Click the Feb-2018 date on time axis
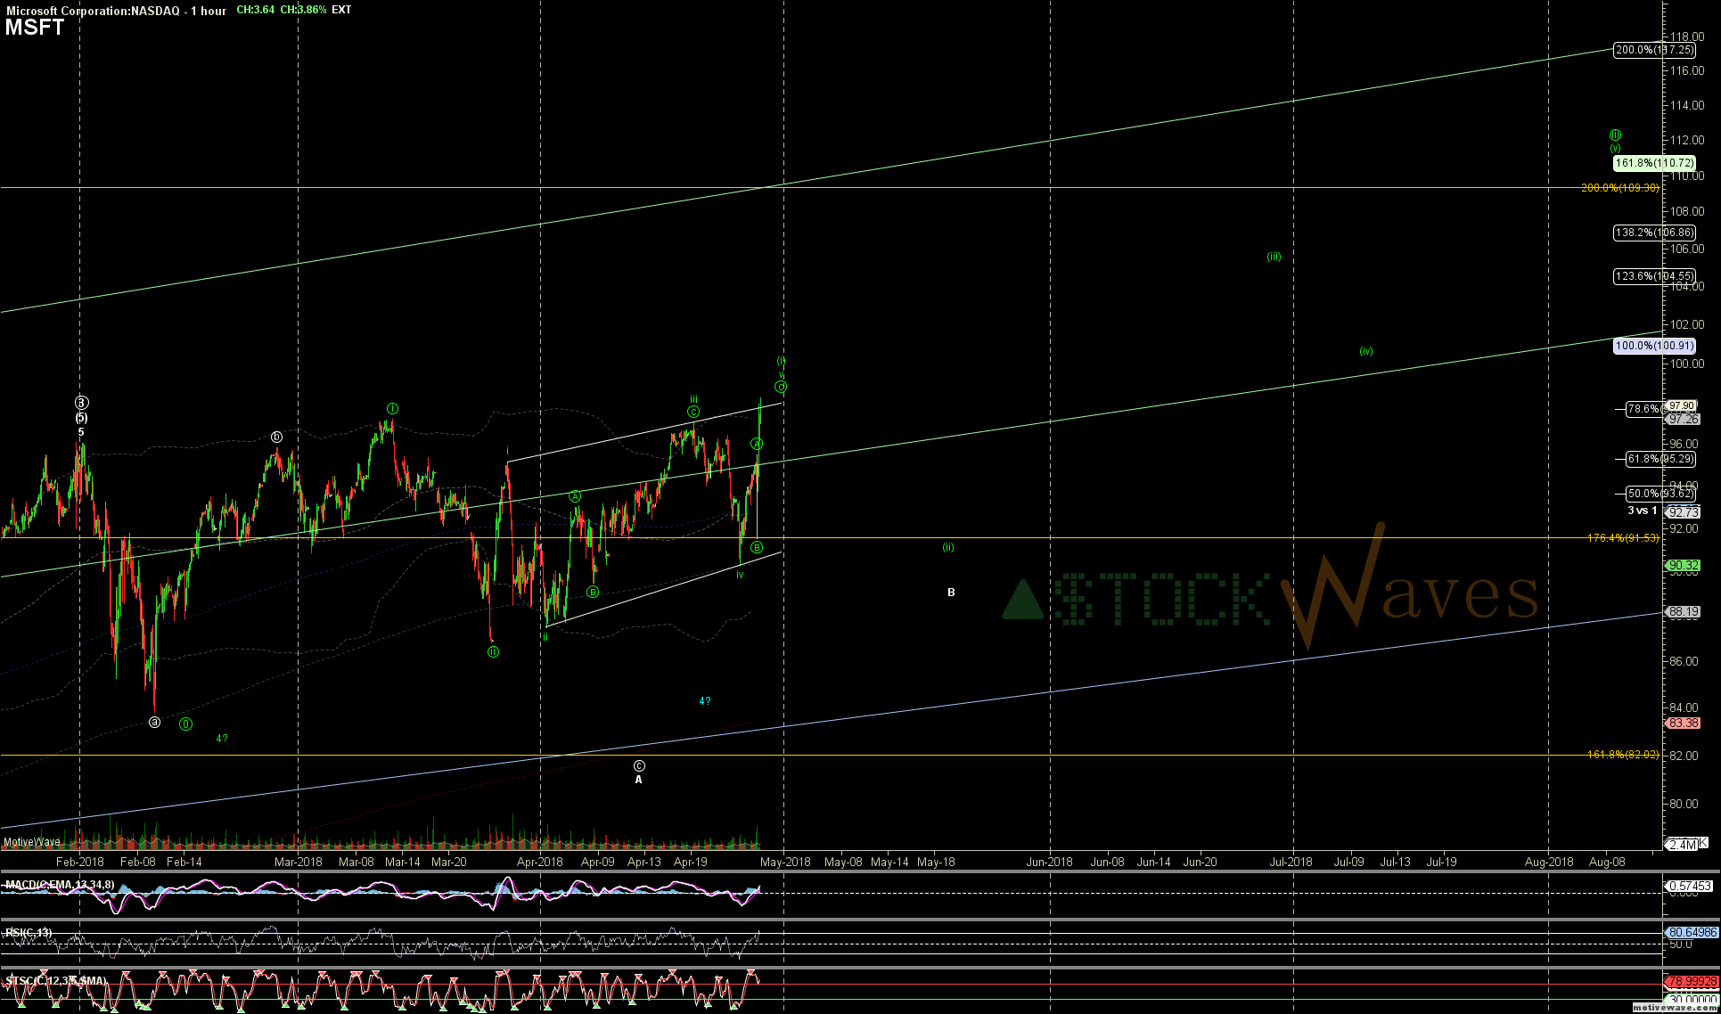The height and width of the screenshot is (1014, 1721). tap(80, 862)
